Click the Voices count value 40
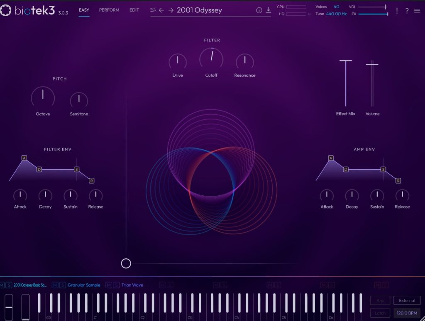 pyautogui.click(x=336, y=7)
